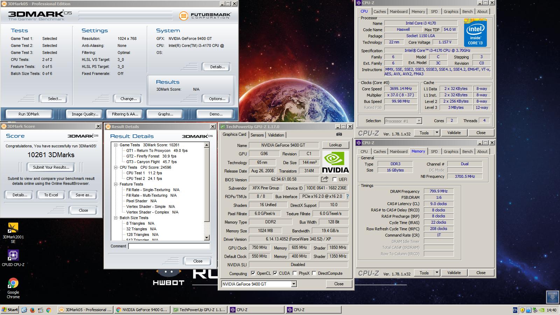Viewport: 560px width, 315px height.
Task: Click the Save as button
Action: (84, 195)
